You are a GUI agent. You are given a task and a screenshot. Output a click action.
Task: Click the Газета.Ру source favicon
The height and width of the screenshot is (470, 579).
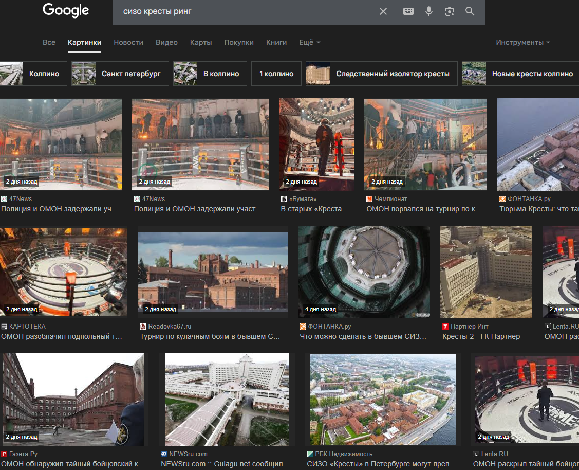click(x=4, y=454)
